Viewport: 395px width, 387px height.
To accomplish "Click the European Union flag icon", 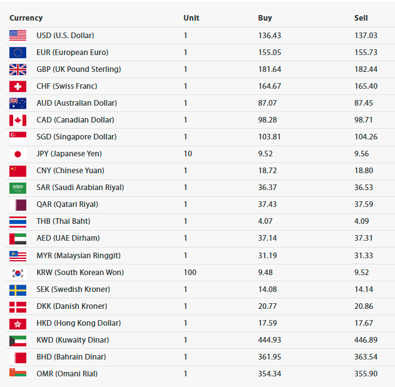I will click(x=18, y=53).
